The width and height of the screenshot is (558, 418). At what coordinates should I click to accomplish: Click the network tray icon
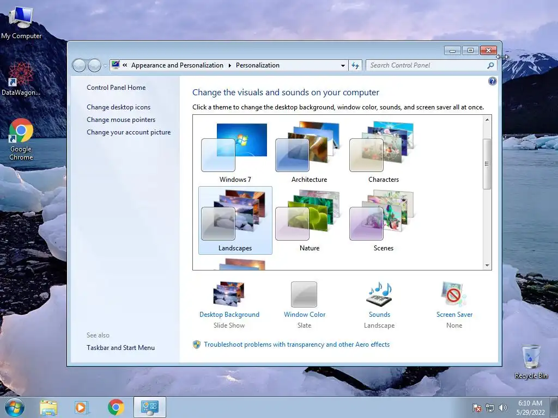point(490,408)
